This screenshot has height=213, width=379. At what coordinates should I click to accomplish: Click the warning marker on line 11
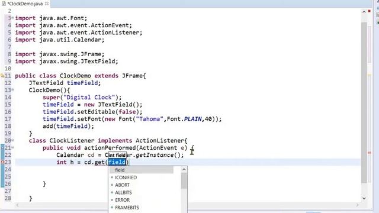tap(2, 76)
